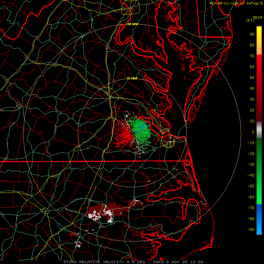
Task: Click the 60 value on the velocity scale
Action: point(252,67)
